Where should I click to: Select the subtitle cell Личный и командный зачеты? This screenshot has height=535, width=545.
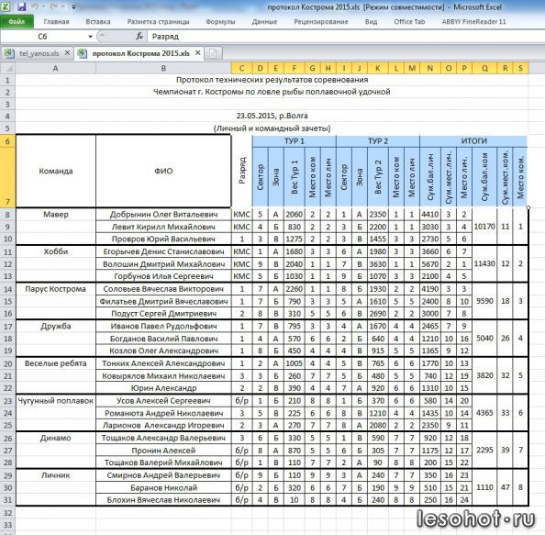(x=272, y=128)
